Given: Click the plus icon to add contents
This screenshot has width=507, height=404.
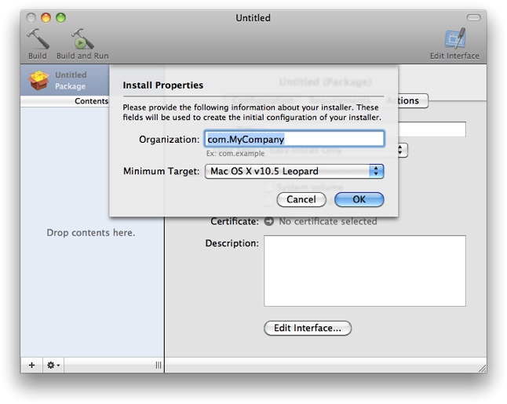Looking at the screenshot, I should click(x=31, y=365).
